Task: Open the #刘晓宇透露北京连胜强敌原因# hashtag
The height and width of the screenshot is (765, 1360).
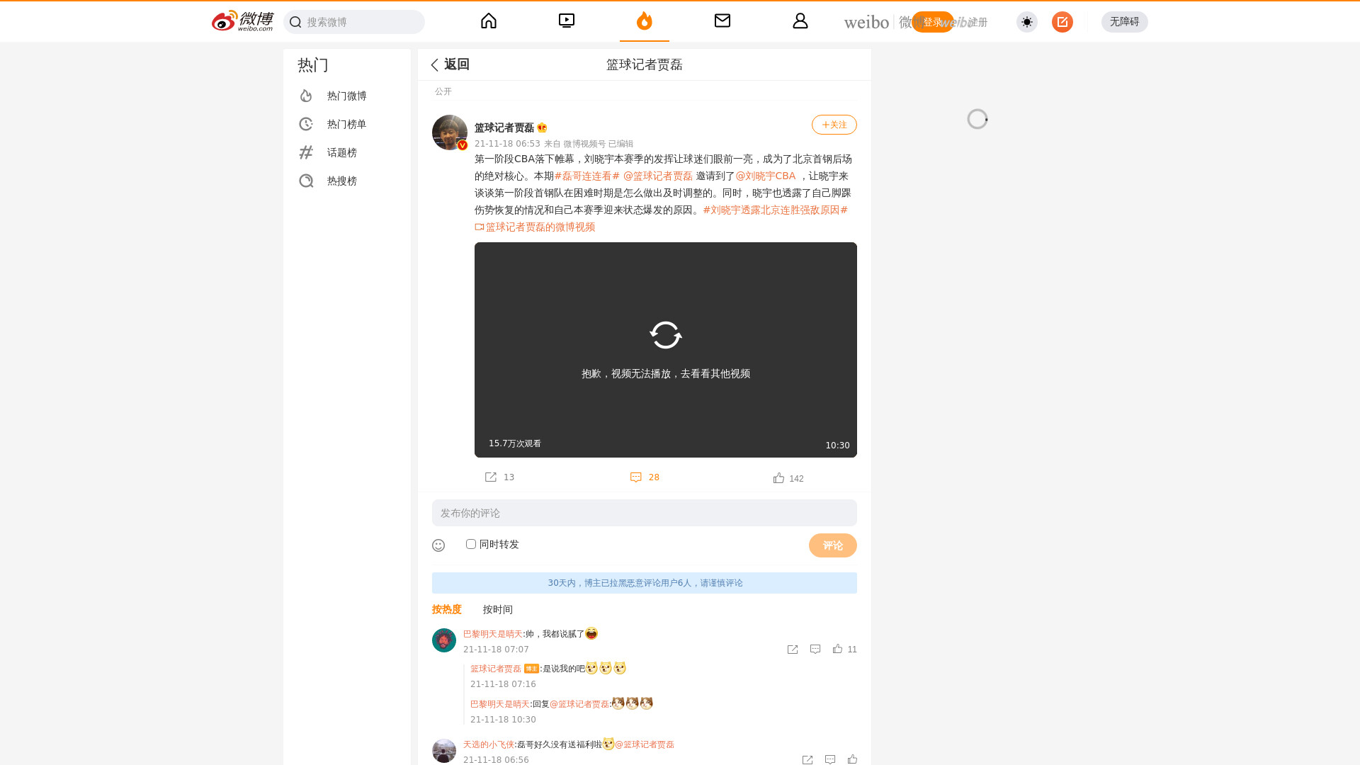Action: tap(776, 210)
